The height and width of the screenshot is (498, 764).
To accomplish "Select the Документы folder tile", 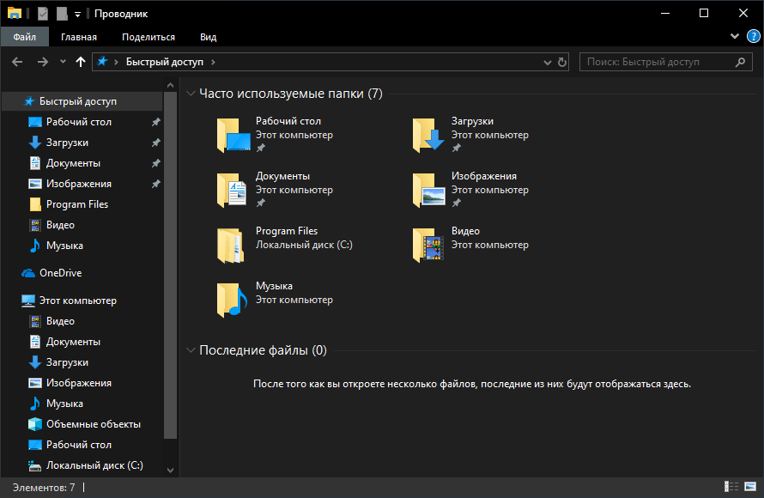I will (276, 190).
